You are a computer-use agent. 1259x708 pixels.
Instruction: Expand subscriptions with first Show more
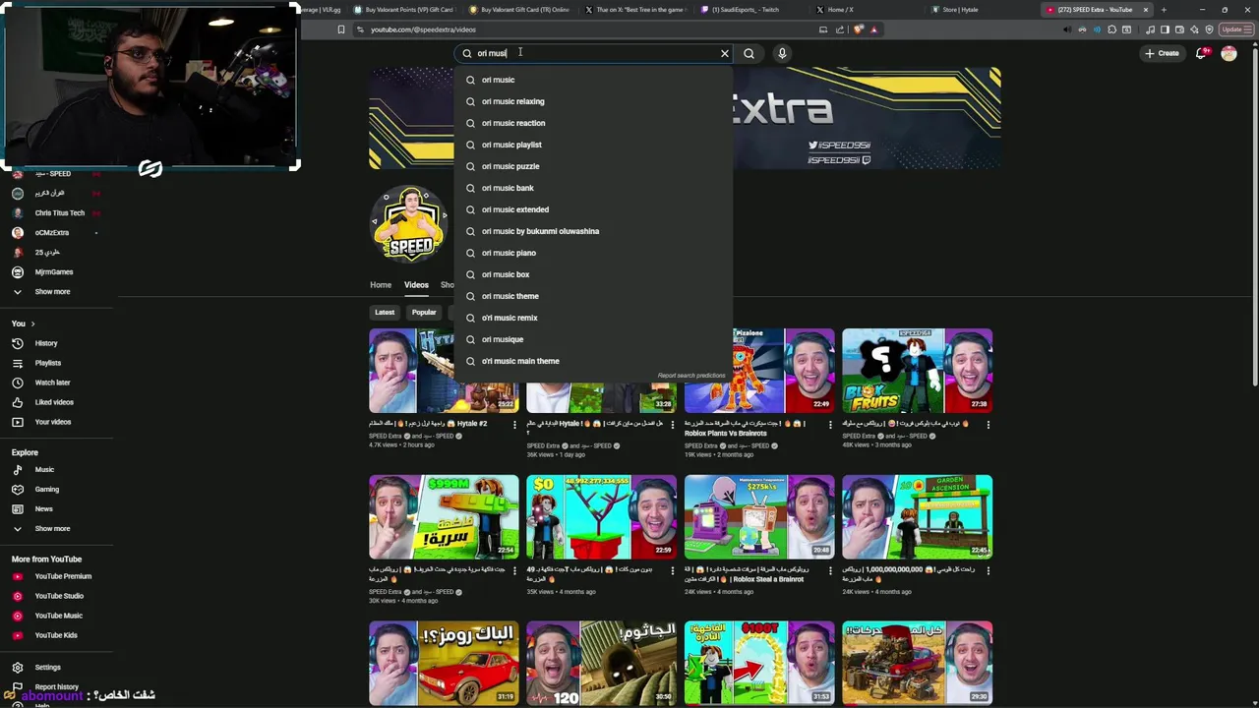[x=52, y=292]
